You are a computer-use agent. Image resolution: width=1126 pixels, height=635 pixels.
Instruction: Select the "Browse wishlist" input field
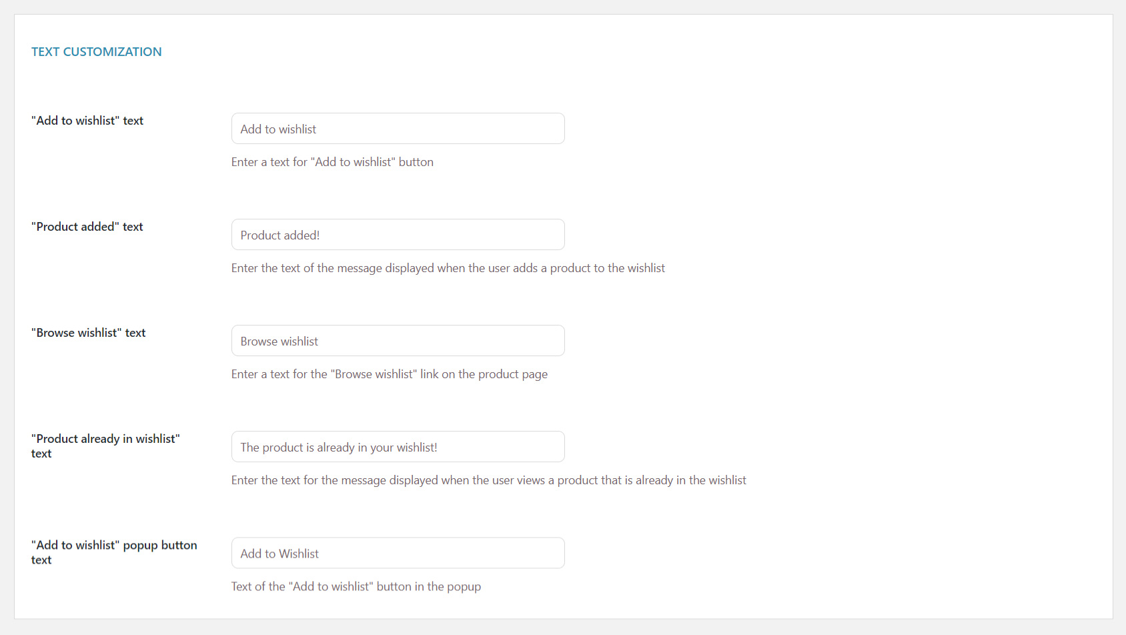398,340
